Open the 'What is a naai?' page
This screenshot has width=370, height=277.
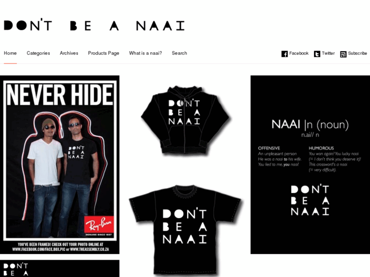tap(146, 53)
